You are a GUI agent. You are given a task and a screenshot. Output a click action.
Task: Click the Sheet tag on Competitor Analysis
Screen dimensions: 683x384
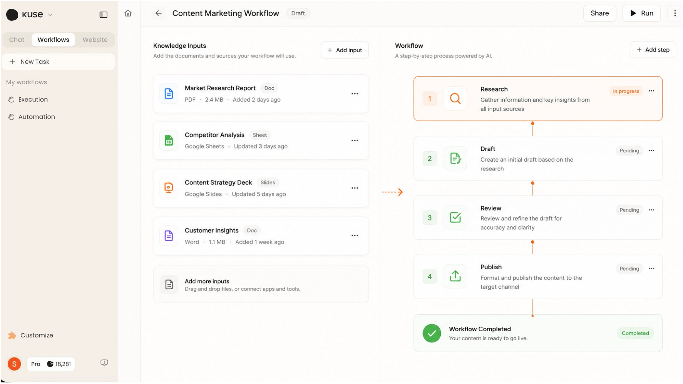tap(259, 135)
